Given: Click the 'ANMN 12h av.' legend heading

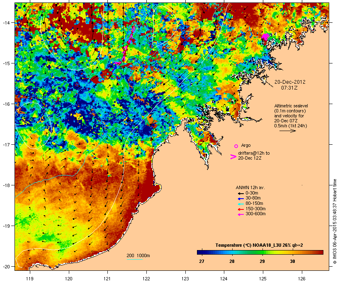Looking at the screenshot, I should (250, 187).
